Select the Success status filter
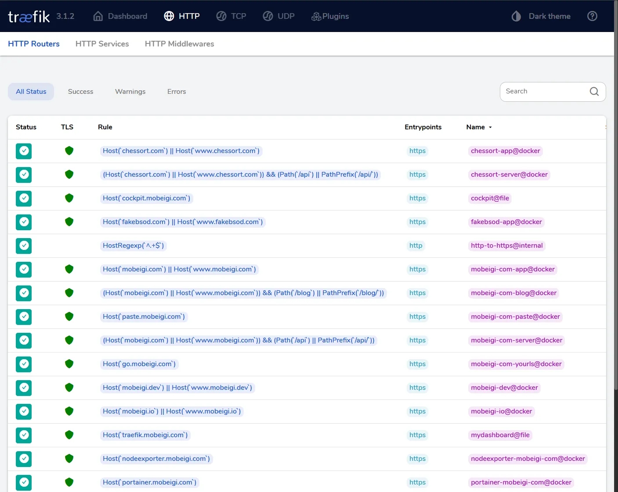 (80, 92)
